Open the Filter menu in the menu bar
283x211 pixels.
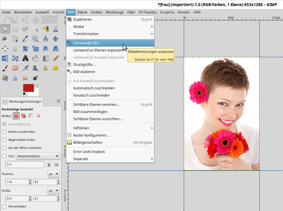pyautogui.click(x=131, y=12)
